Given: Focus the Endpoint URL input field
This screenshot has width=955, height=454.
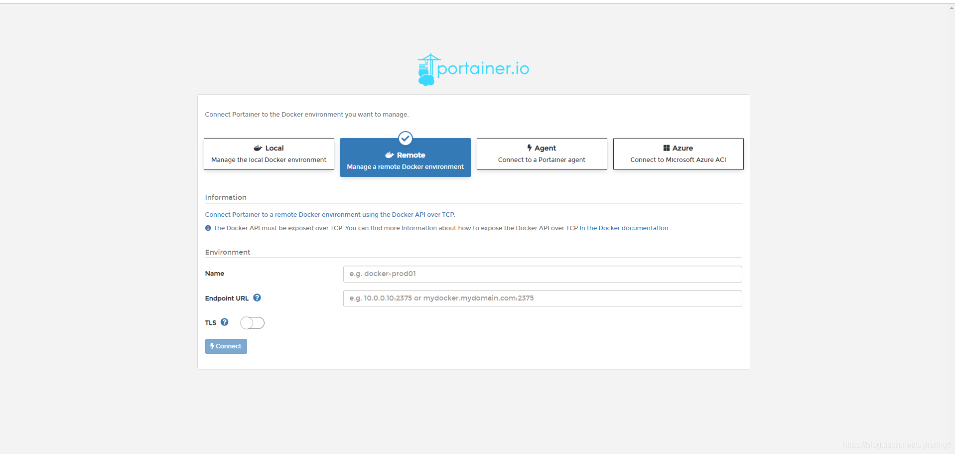Looking at the screenshot, I should pyautogui.click(x=543, y=299).
